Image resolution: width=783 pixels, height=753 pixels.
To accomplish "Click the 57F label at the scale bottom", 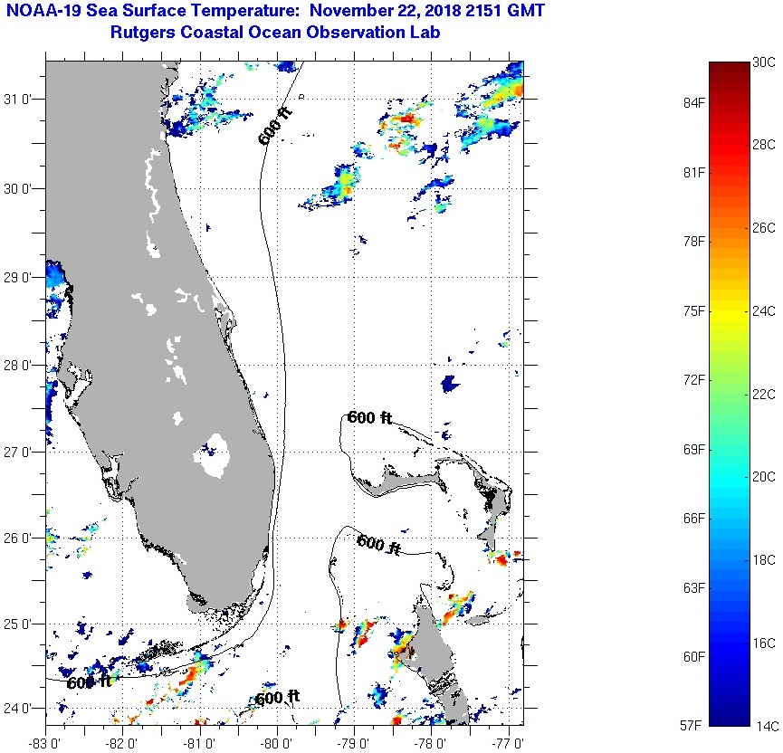I will pyautogui.click(x=695, y=725).
